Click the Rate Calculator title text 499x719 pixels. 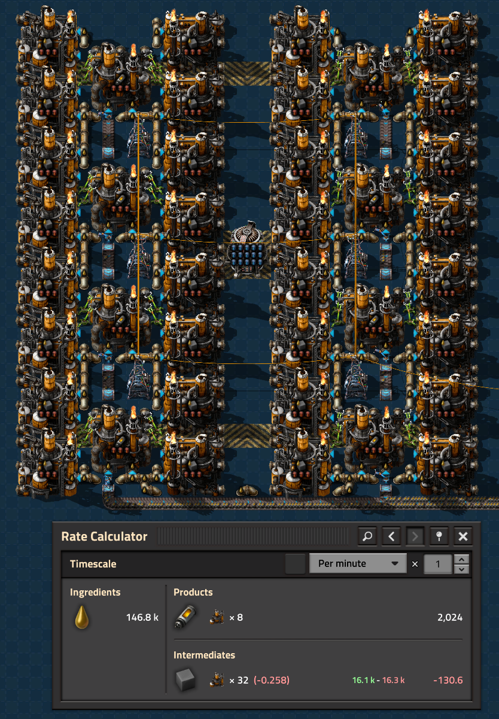coord(104,536)
